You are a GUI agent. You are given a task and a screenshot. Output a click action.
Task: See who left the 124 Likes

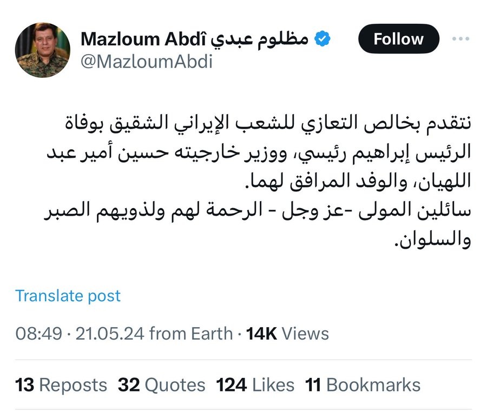pyautogui.click(x=252, y=385)
